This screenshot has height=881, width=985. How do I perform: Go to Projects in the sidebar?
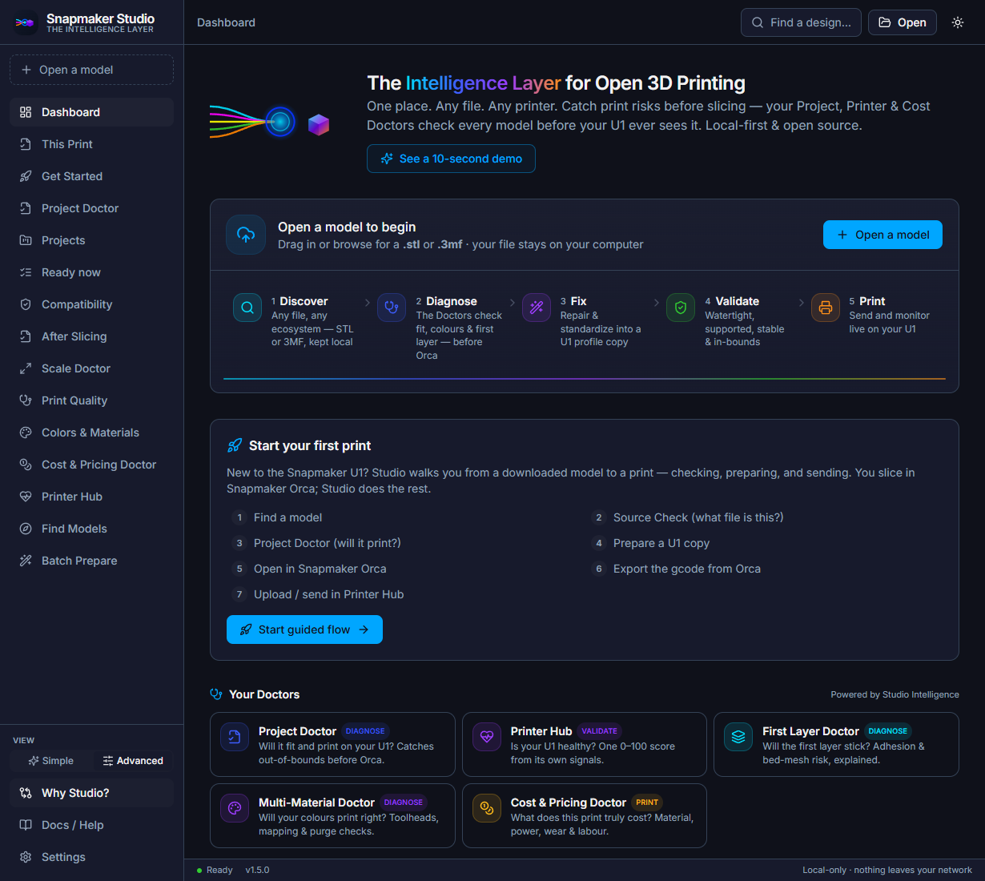click(x=91, y=240)
